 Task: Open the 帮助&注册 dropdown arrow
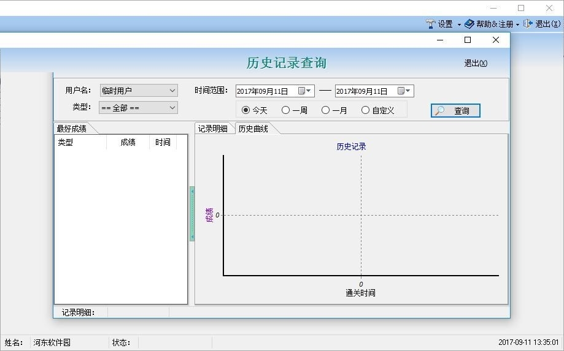coord(517,25)
